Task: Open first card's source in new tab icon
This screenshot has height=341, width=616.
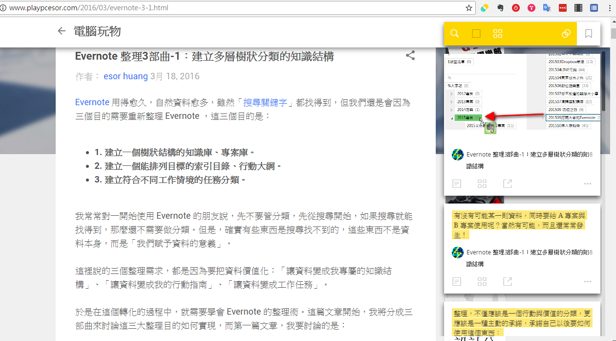Action: click(508, 183)
